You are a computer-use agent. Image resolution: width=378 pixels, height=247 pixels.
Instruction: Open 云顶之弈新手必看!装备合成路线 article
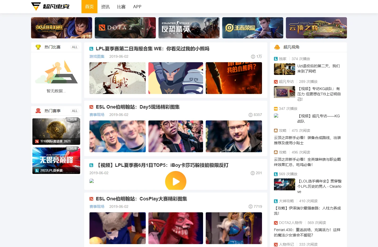307,140
